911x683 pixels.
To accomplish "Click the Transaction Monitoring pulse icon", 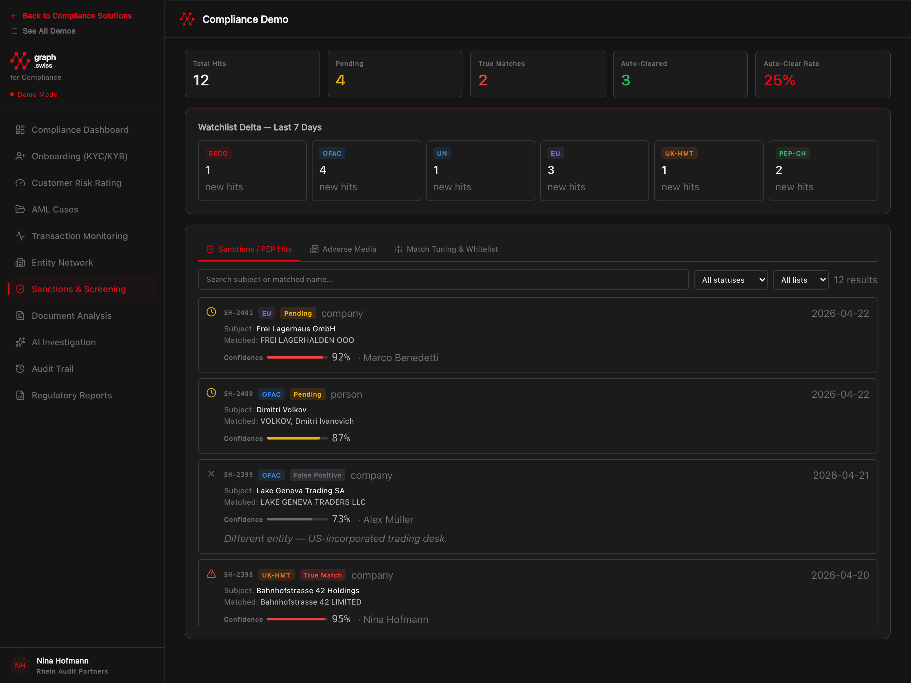I will coord(20,236).
